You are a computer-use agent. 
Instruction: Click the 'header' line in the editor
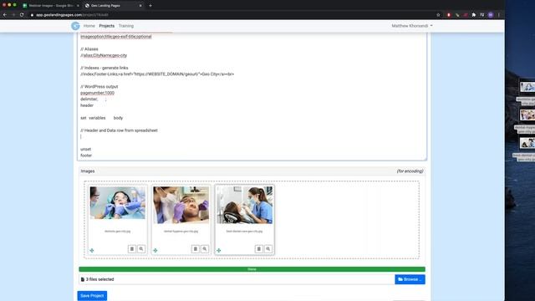pyautogui.click(x=87, y=105)
